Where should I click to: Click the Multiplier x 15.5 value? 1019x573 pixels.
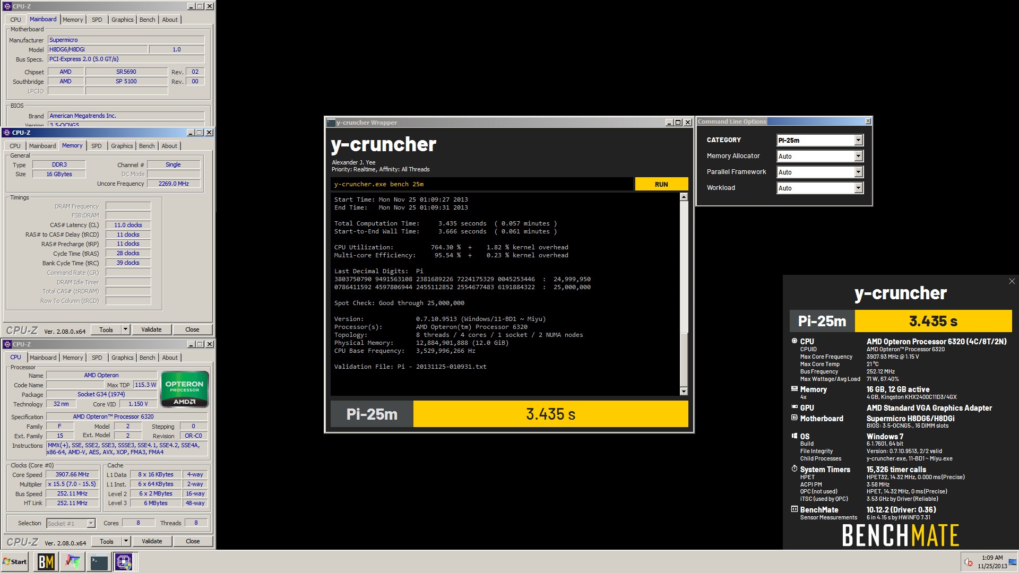pyautogui.click(x=73, y=484)
